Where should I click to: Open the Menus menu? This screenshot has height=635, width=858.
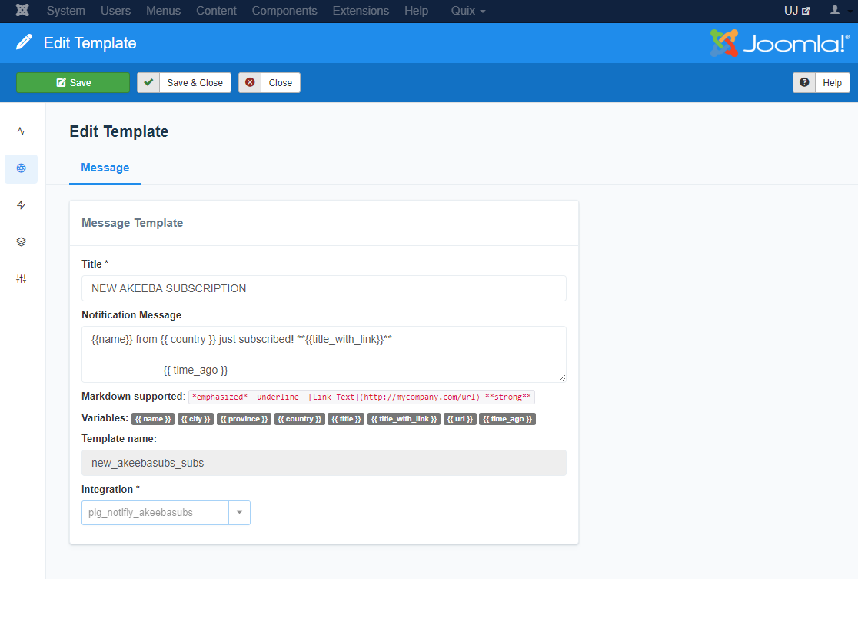[164, 11]
